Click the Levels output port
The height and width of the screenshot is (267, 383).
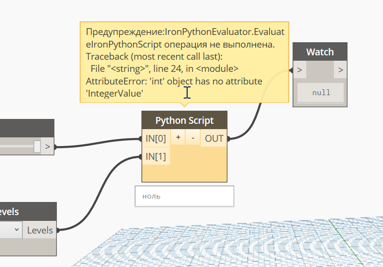40,230
